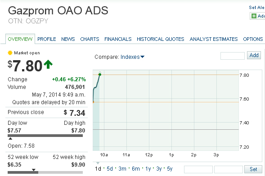
Task: Switch to the Charts tab
Action: (x=90, y=39)
